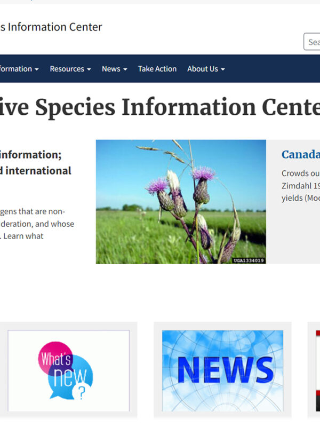Click the purple thistle flower photo
Viewport: 320px width, 427px height.
click(181, 201)
